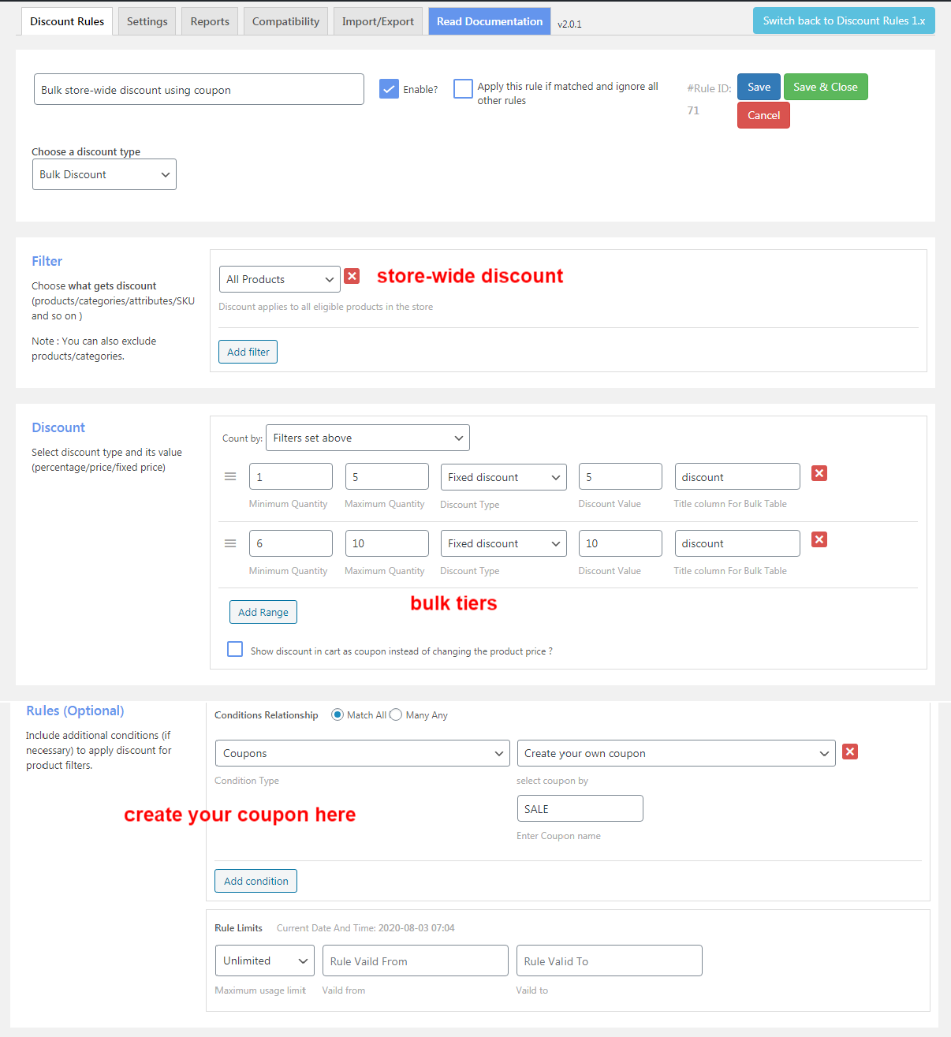
Task: Remove the All Products filter
Action: (x=352, y=276)
